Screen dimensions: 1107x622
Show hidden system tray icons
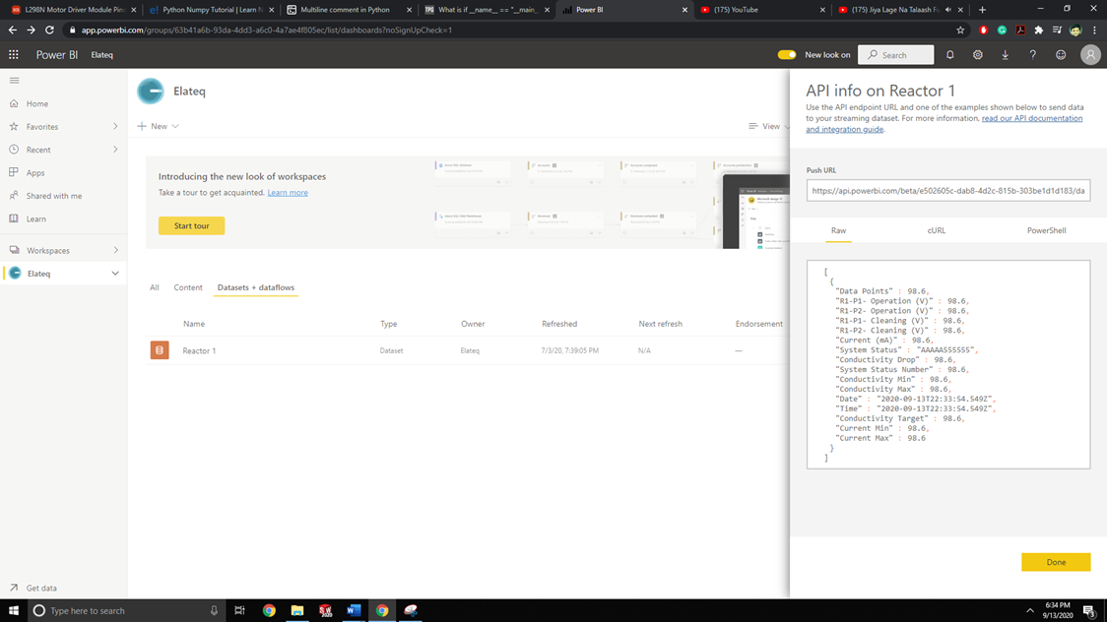tap(1030, 610)
